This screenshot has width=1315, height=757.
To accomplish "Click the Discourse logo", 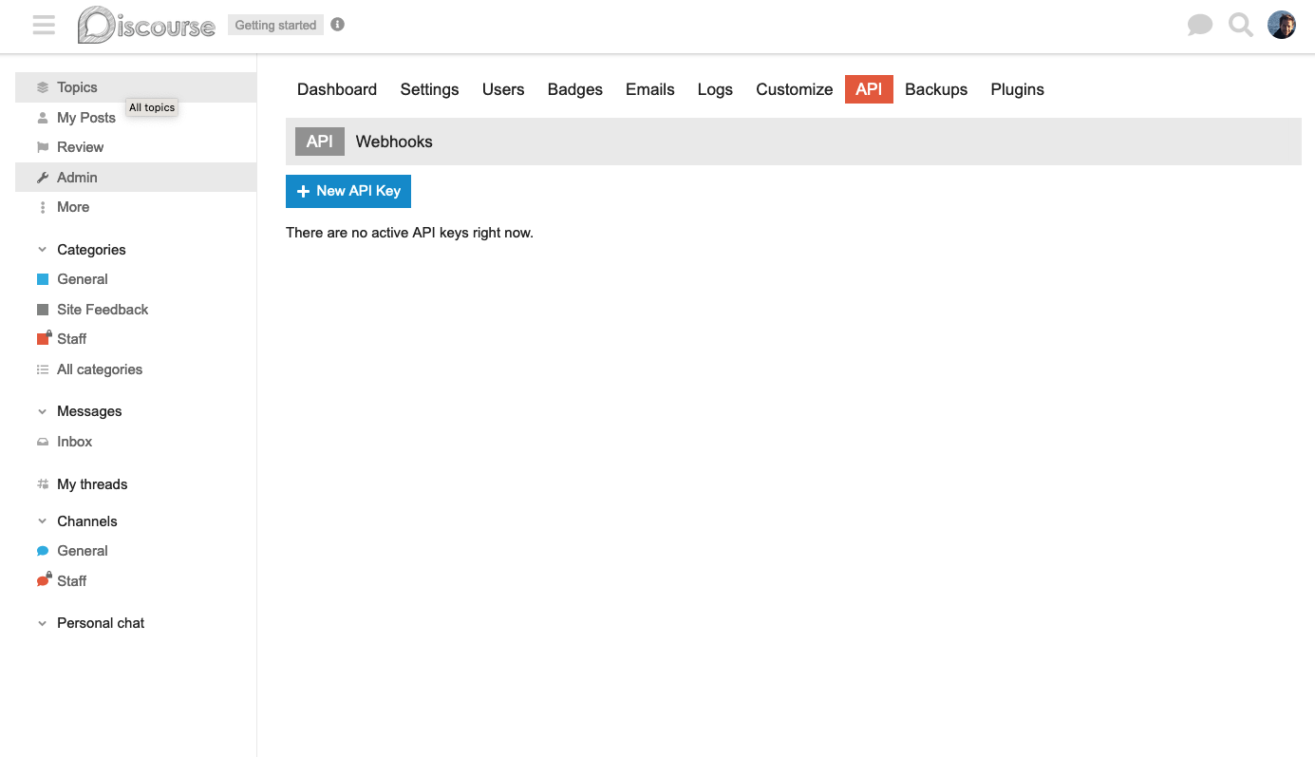I will tap(146, 26).
